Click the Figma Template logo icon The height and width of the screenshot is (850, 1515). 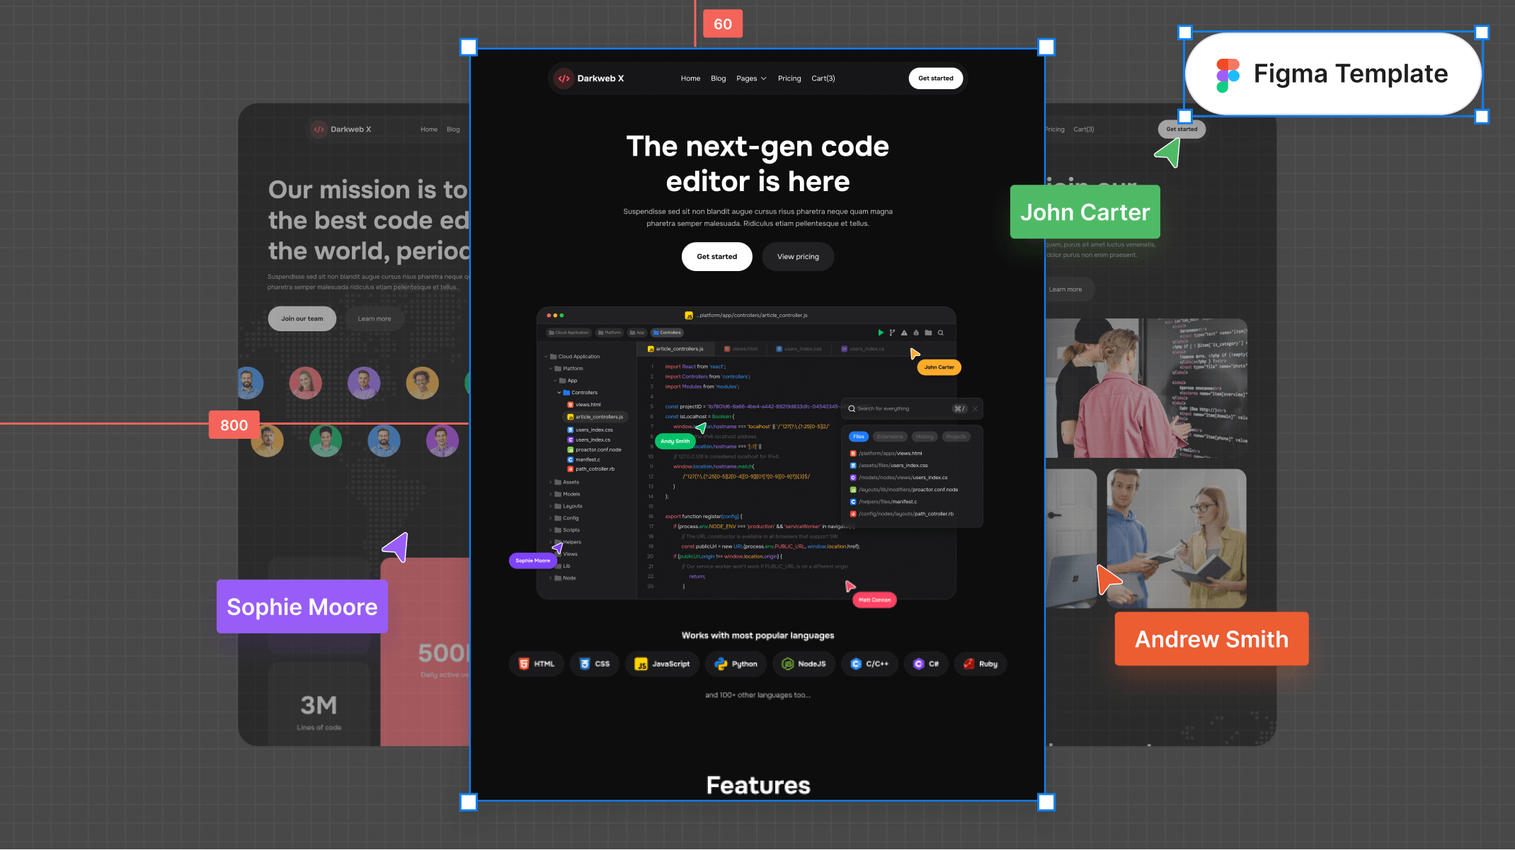pos(1227,73)
